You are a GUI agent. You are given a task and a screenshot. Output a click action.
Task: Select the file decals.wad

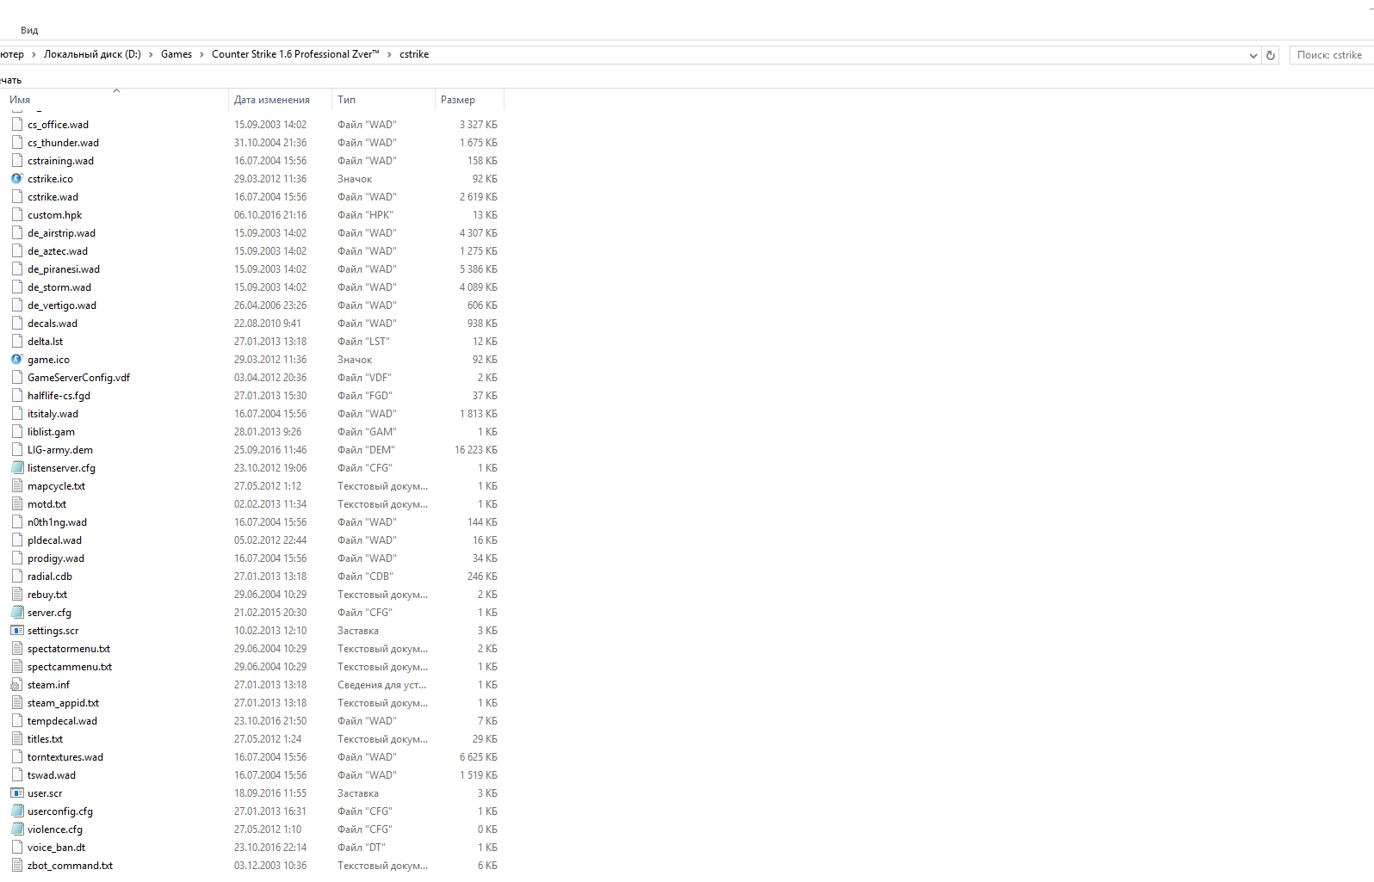(53, 324)
